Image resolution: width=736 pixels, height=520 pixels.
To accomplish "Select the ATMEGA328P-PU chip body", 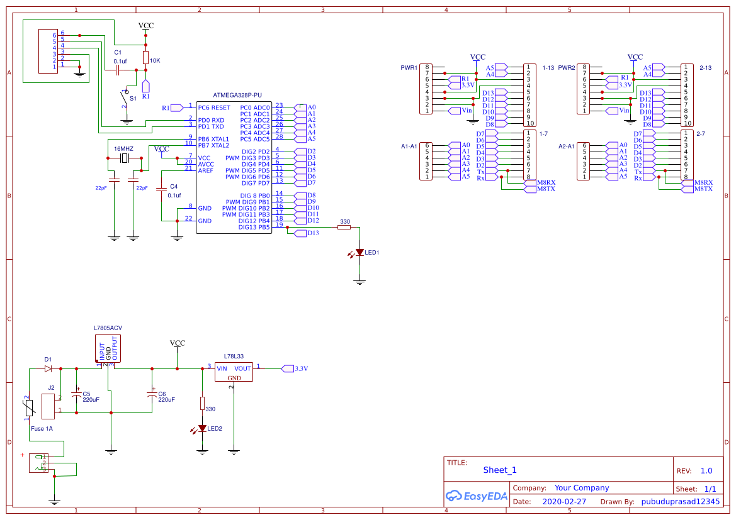I will [233, 167].
